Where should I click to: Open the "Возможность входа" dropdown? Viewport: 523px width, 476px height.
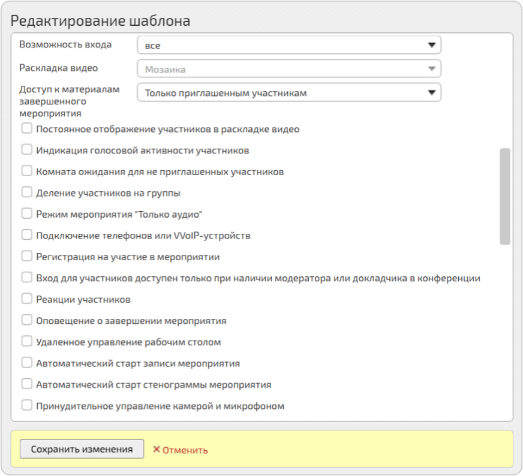click(288, 46)
